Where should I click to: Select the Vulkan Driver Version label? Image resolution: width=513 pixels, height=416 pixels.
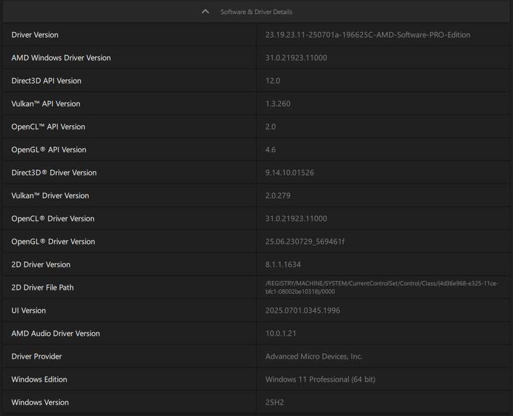coord(51,196)
